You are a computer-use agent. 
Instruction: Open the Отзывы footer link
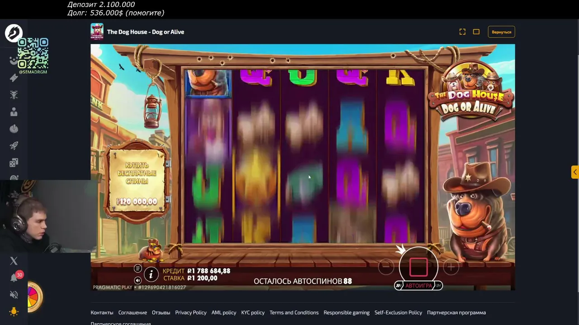coord(161,312)
